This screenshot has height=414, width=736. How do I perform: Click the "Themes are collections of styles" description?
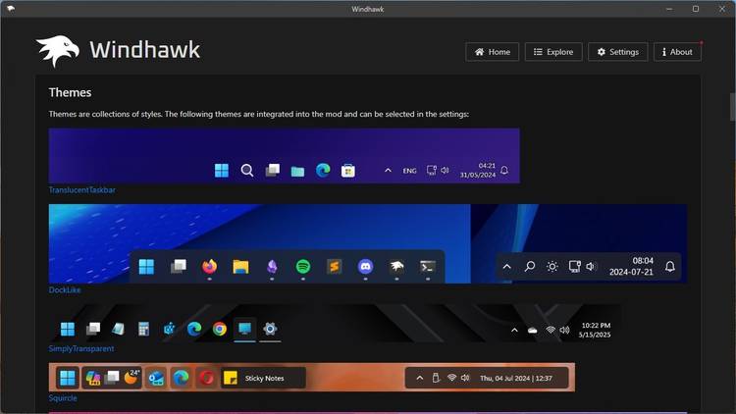(259, 114)
